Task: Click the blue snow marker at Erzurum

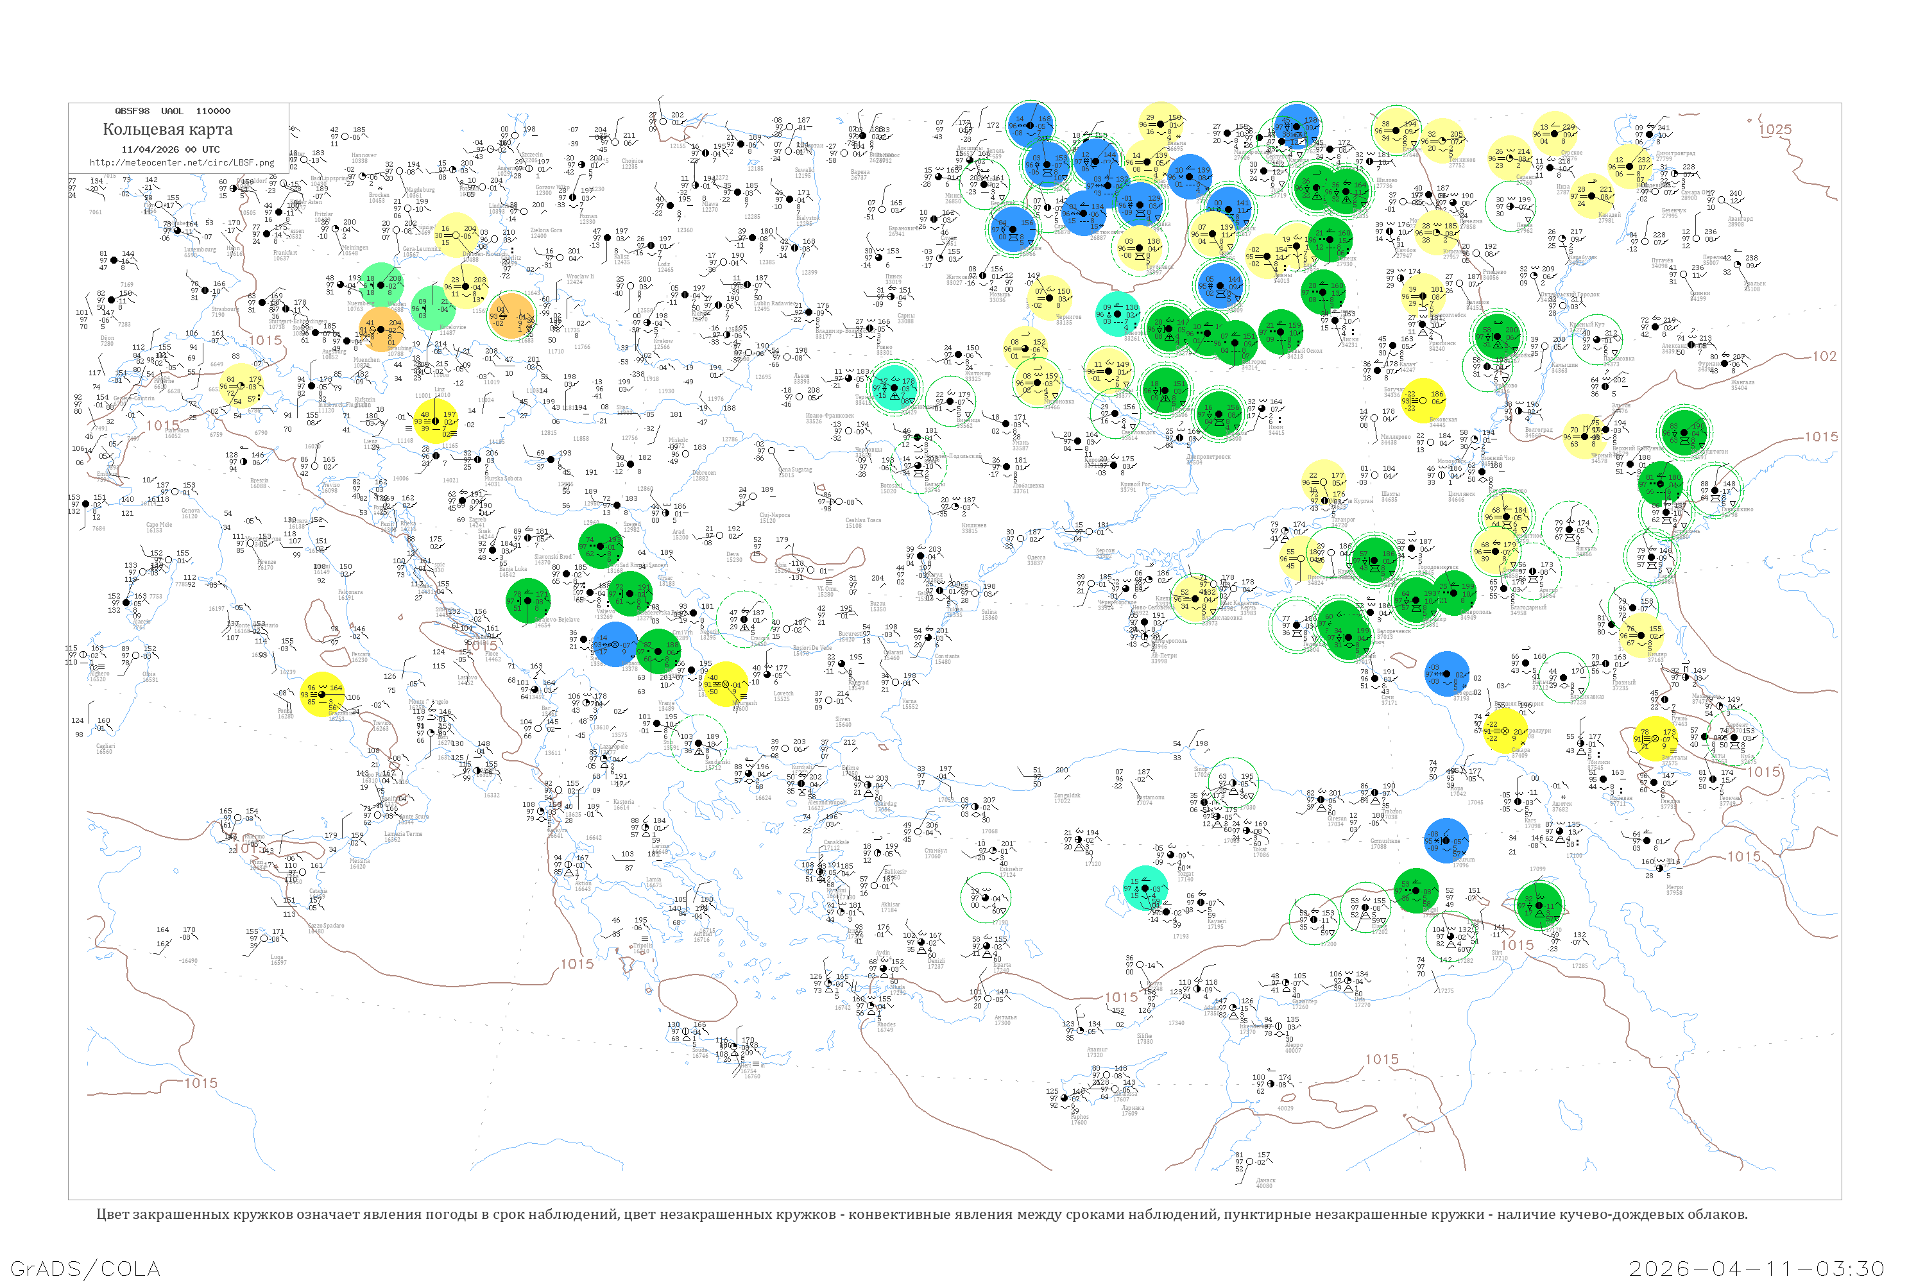Action: pos(1447,840)
